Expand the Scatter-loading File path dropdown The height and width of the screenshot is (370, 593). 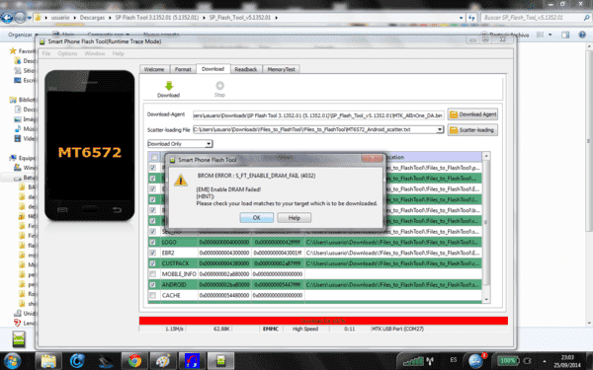tap(440, 129)
